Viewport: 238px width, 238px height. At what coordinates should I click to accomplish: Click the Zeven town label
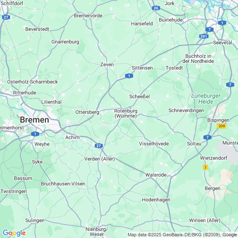[107, 64]
